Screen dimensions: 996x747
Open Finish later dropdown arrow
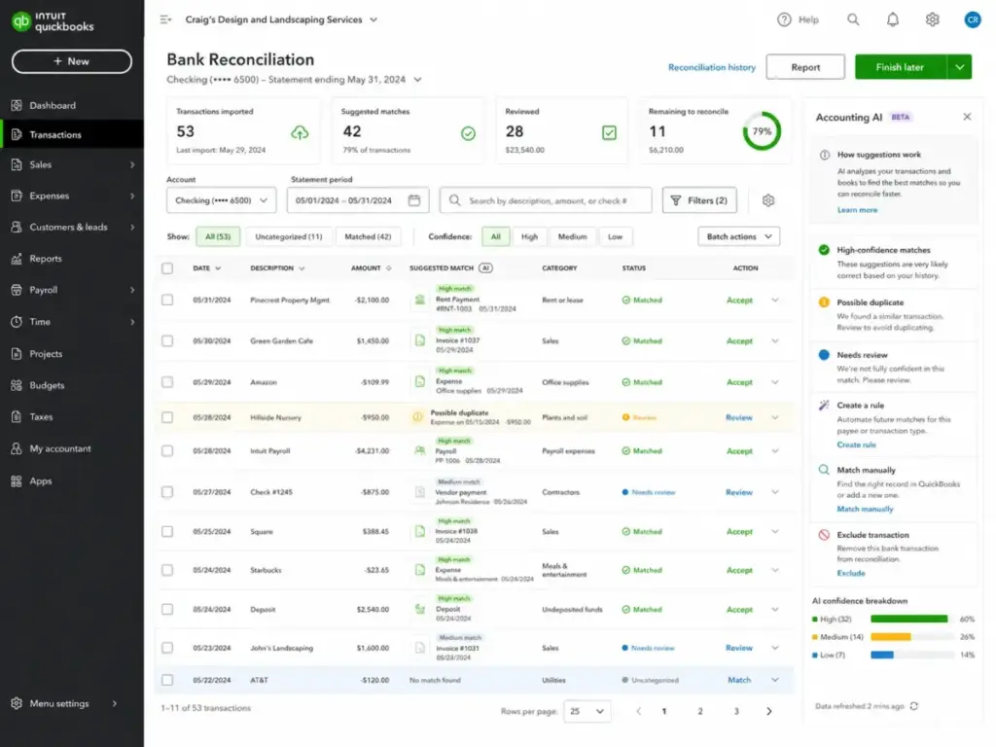point(960,67)
